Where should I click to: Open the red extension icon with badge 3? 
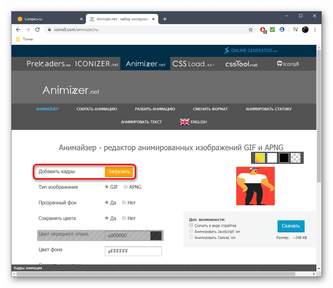click(263, 30)
